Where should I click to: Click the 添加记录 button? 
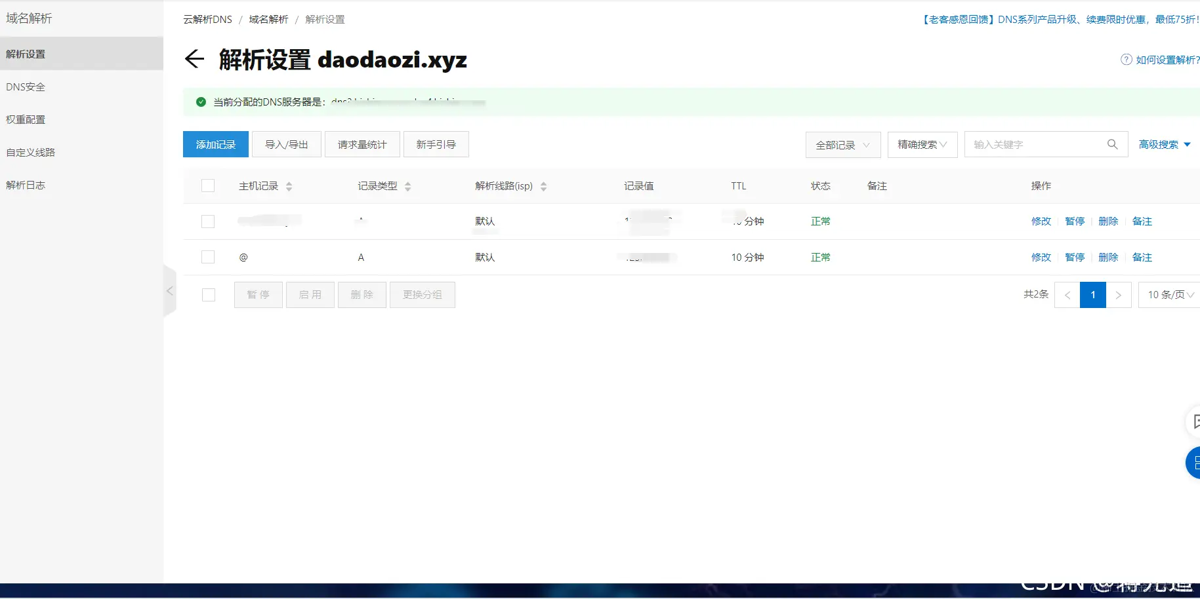[215, 144]
